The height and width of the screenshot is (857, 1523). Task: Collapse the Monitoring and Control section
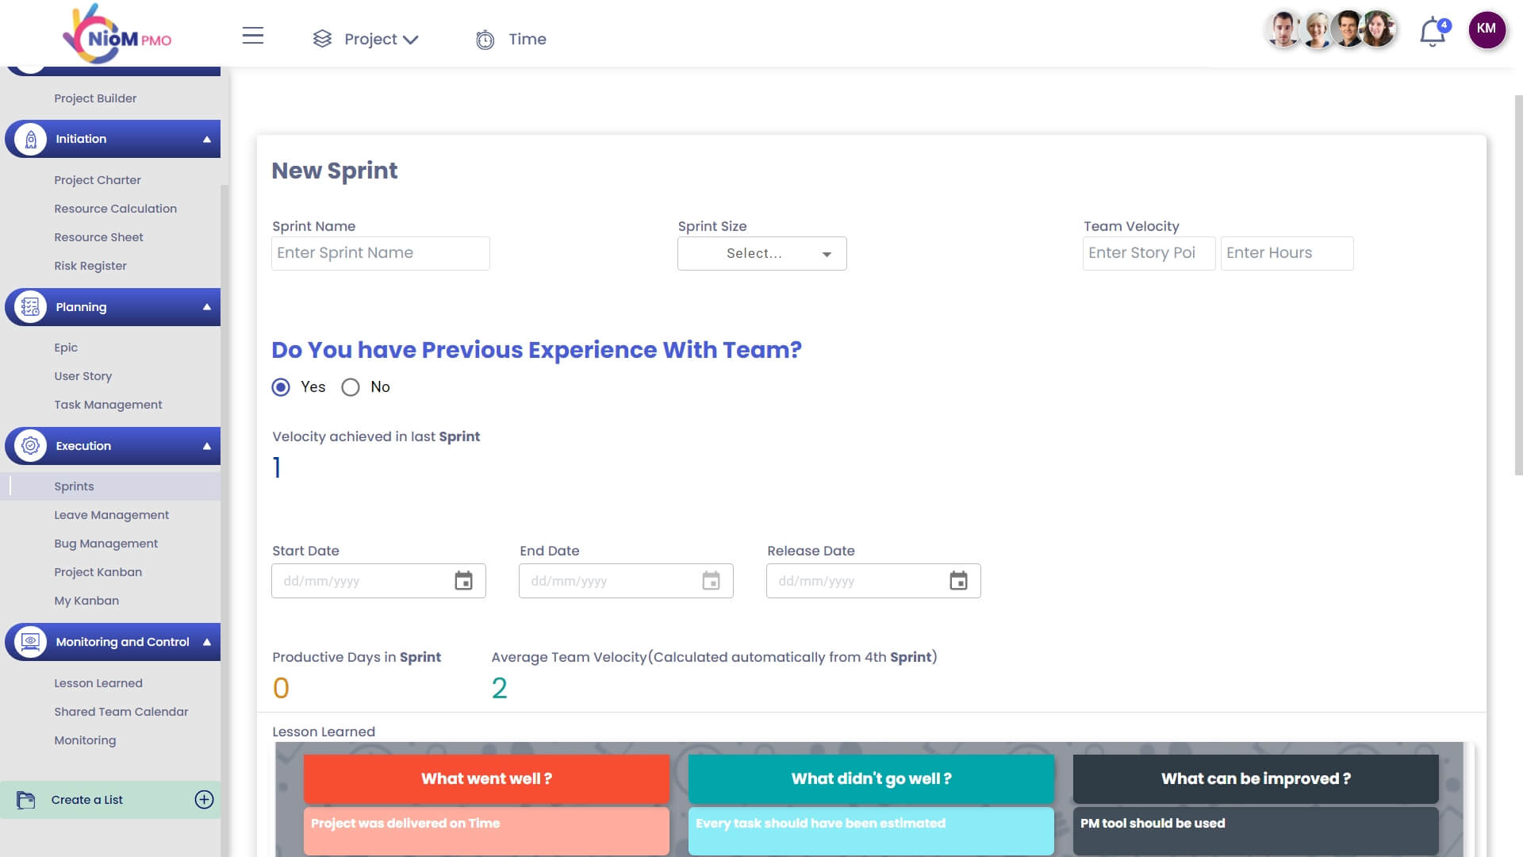point(207,642)
